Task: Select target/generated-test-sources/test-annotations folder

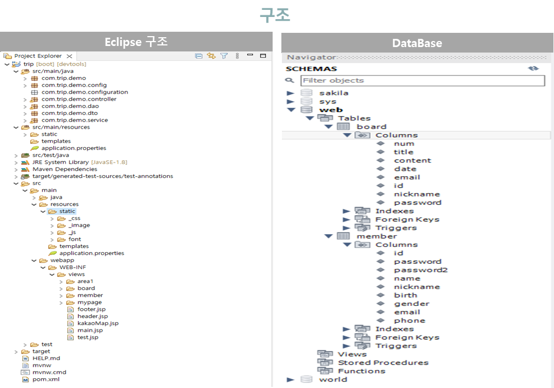Action: [x=103, y=176]
